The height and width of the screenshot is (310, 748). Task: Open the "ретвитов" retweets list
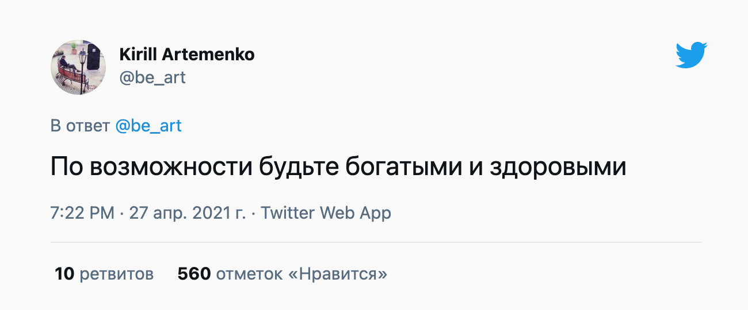117,274
